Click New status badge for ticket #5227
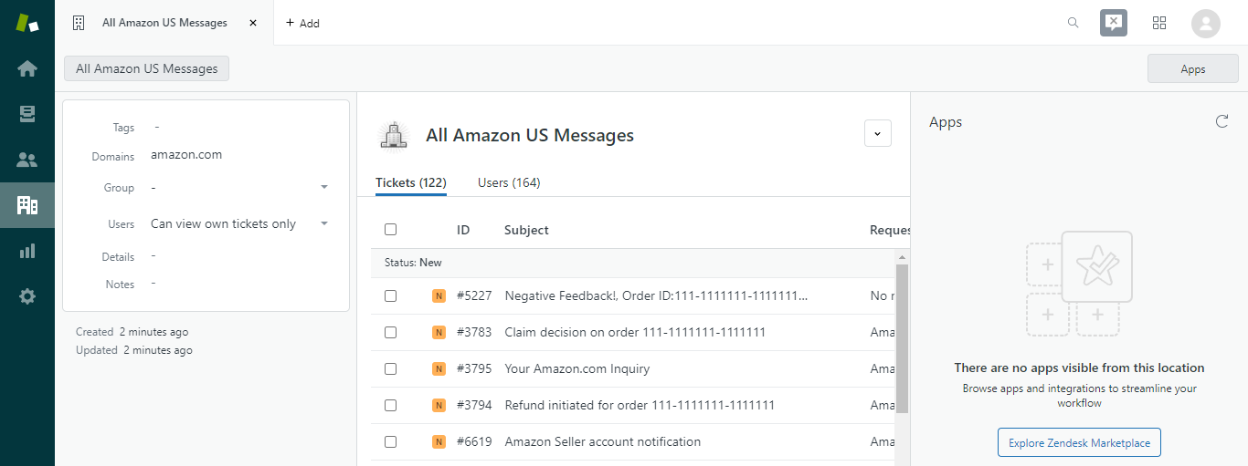 pyautogui.click(x=439, y=295)
